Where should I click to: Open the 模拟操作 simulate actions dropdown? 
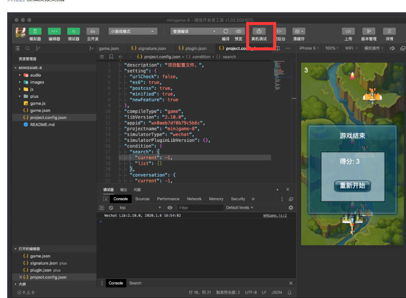click(x=373, y=48)
